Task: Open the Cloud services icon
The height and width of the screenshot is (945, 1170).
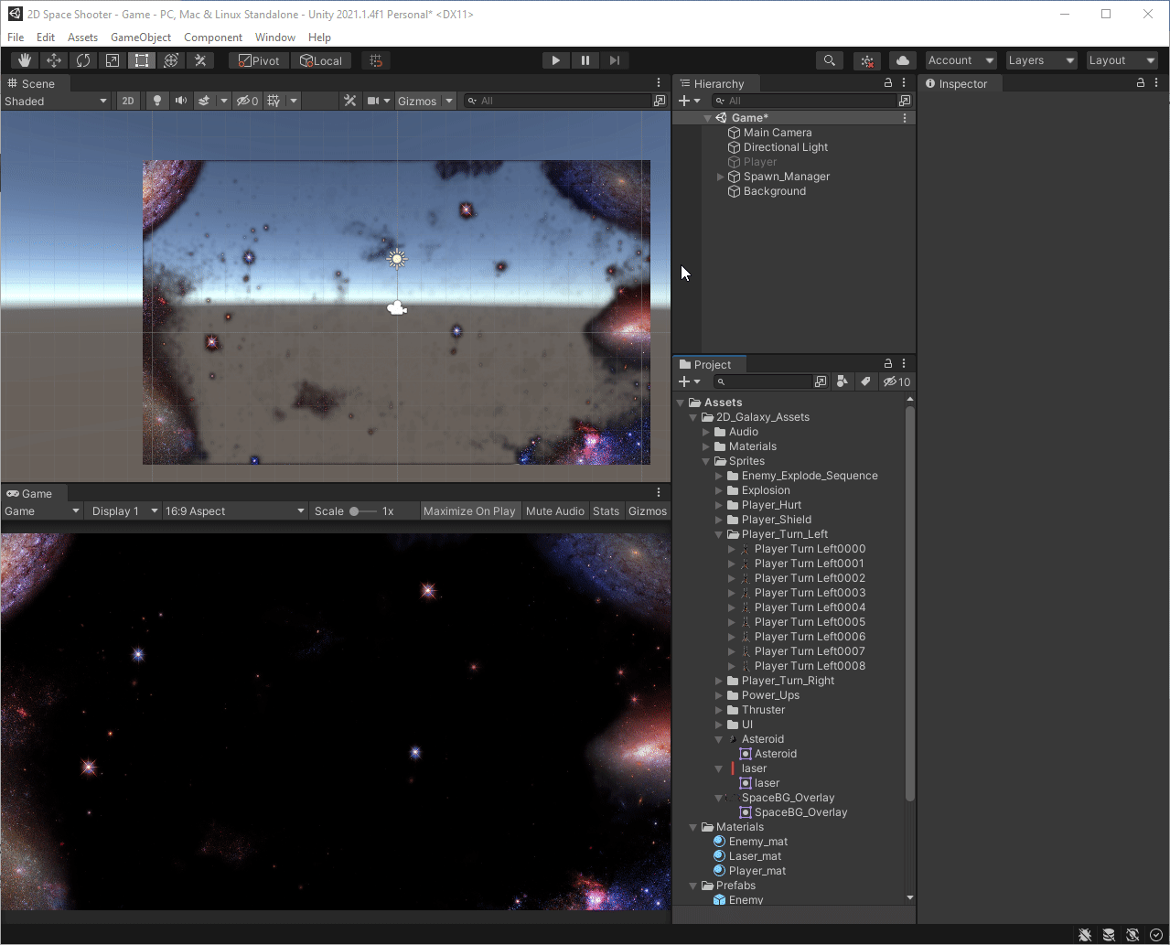Action: [903, 60]
